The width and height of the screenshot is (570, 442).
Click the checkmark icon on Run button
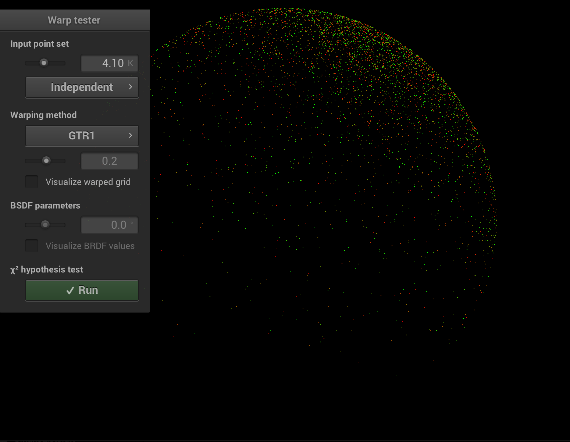click(70, 291)
